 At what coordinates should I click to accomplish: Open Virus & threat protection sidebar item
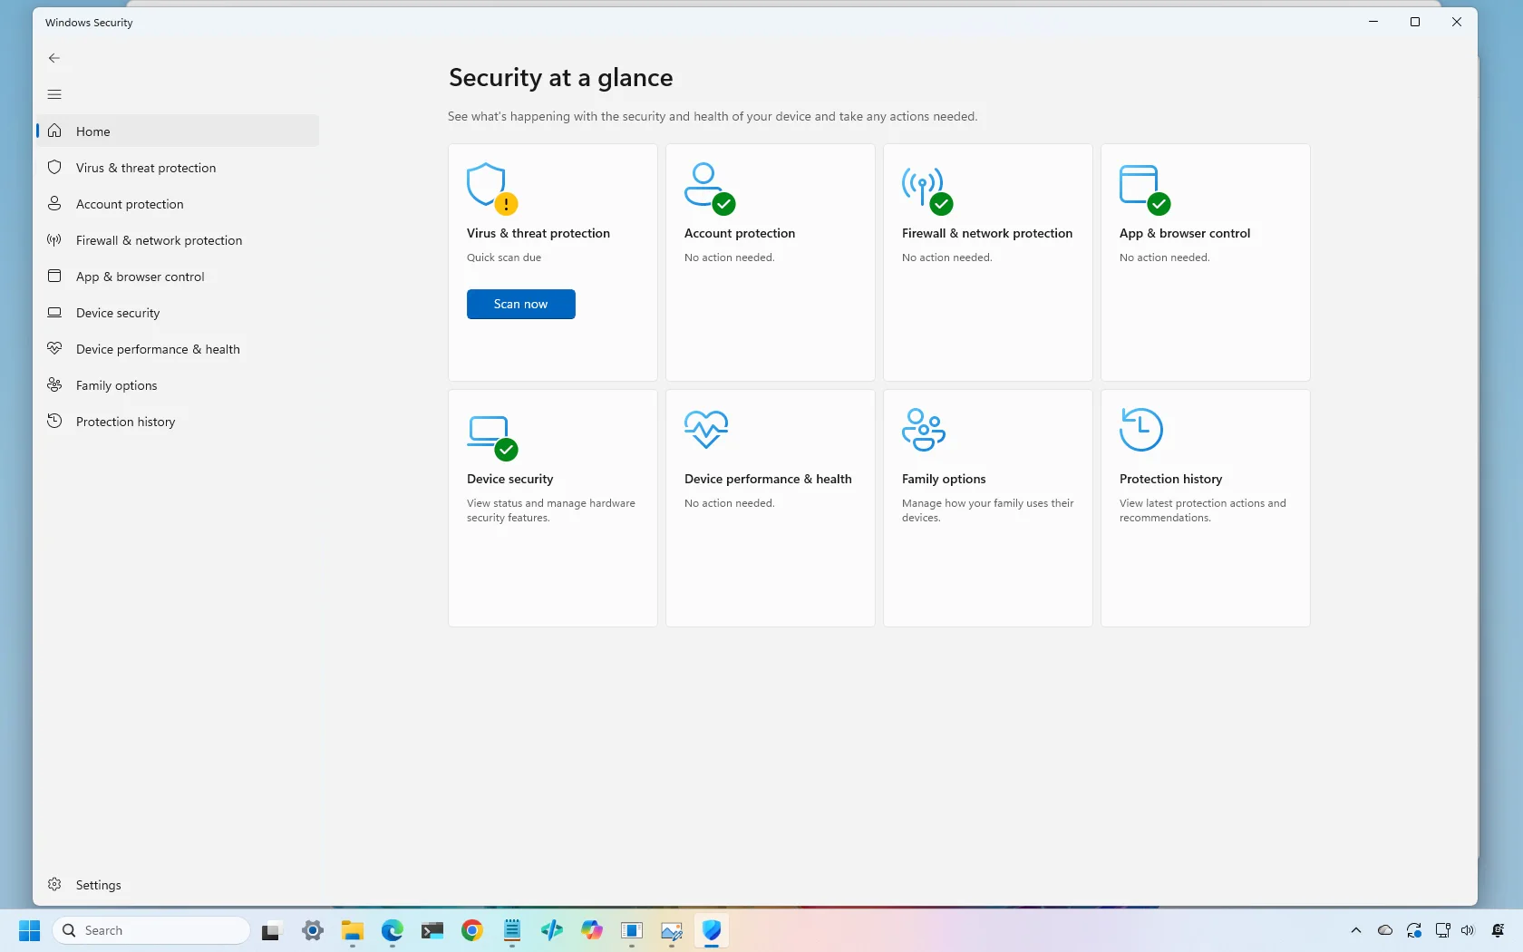[x=178, y=168]
